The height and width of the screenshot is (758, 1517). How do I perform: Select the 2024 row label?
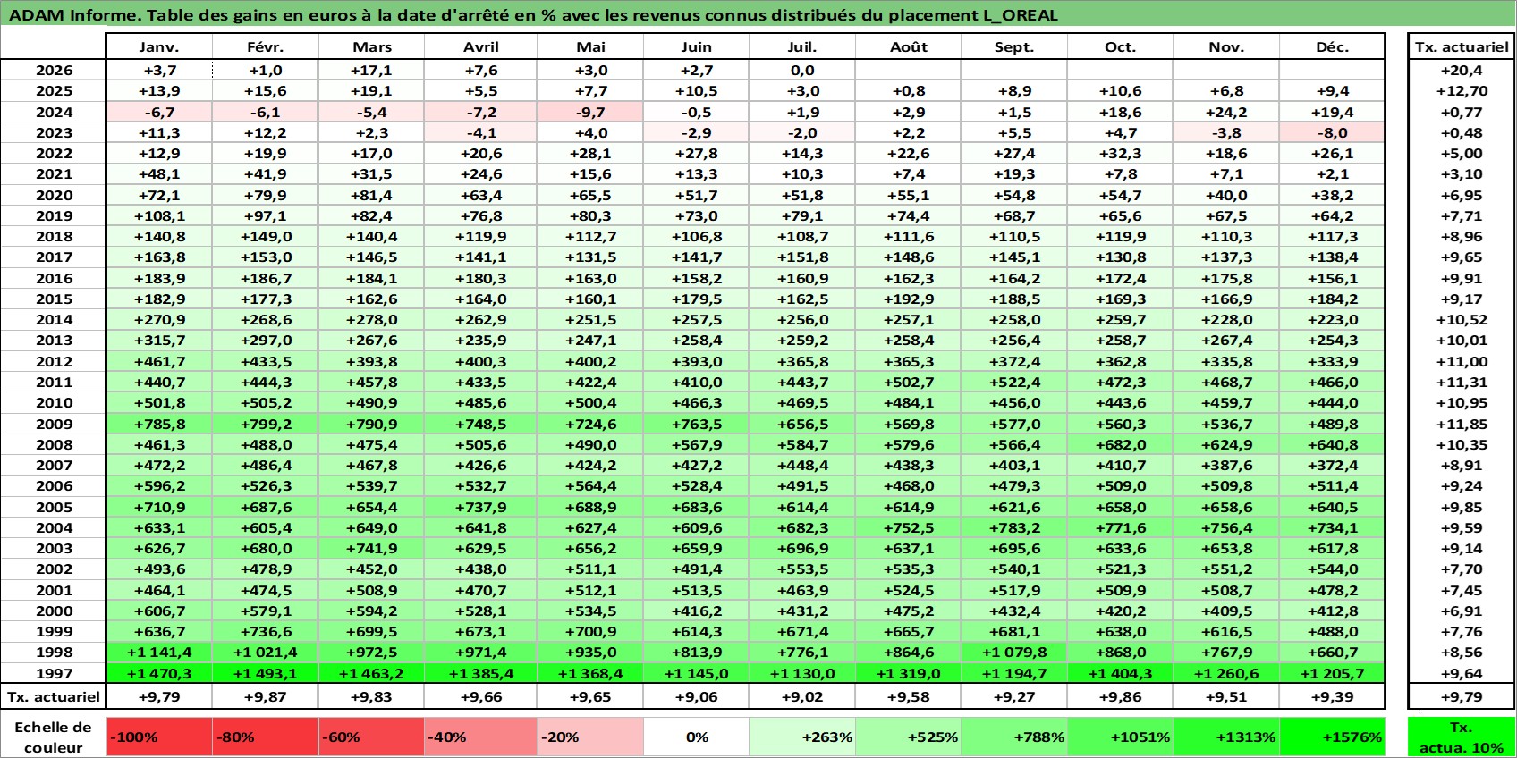click(54, 112)
